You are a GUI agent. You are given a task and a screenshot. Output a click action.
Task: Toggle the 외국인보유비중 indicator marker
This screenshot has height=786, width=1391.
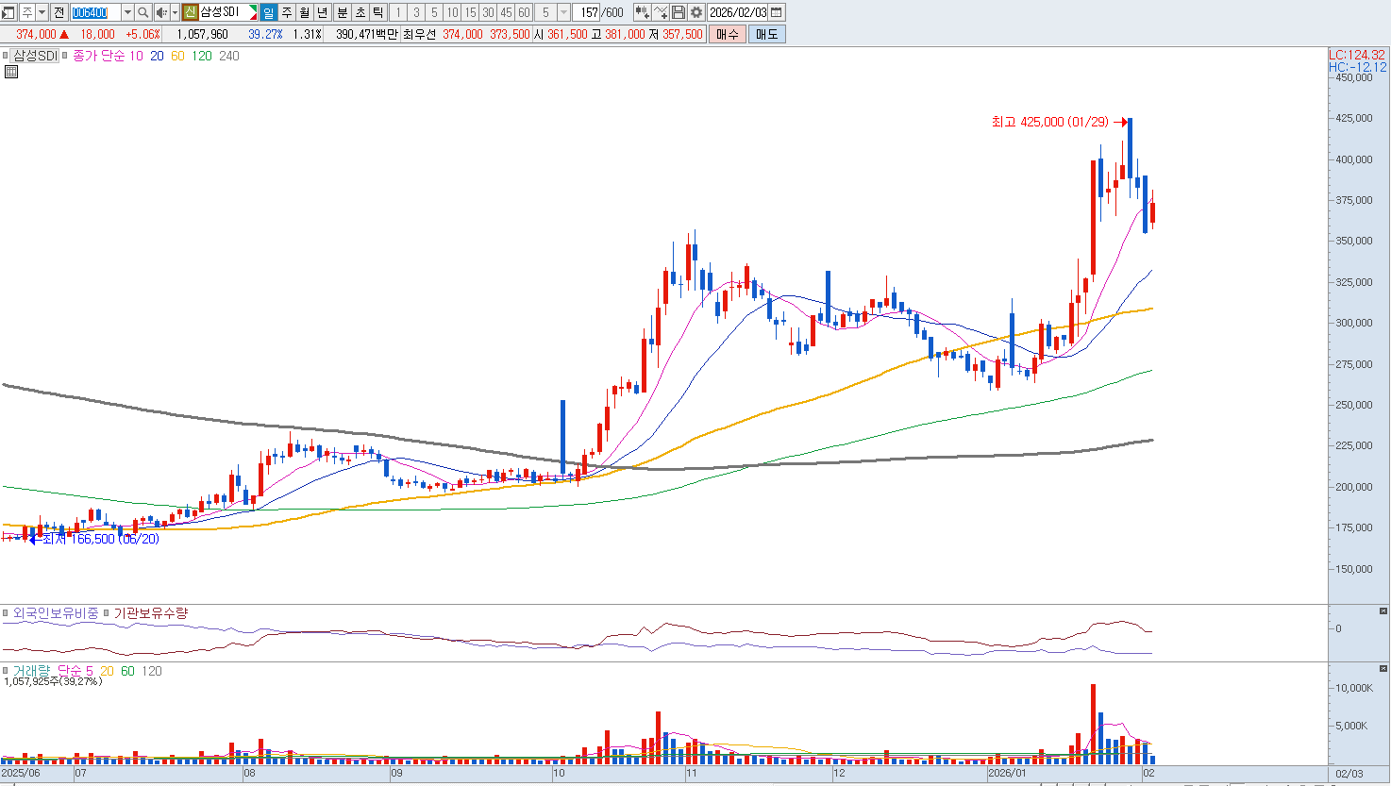[x=6, y=613]
